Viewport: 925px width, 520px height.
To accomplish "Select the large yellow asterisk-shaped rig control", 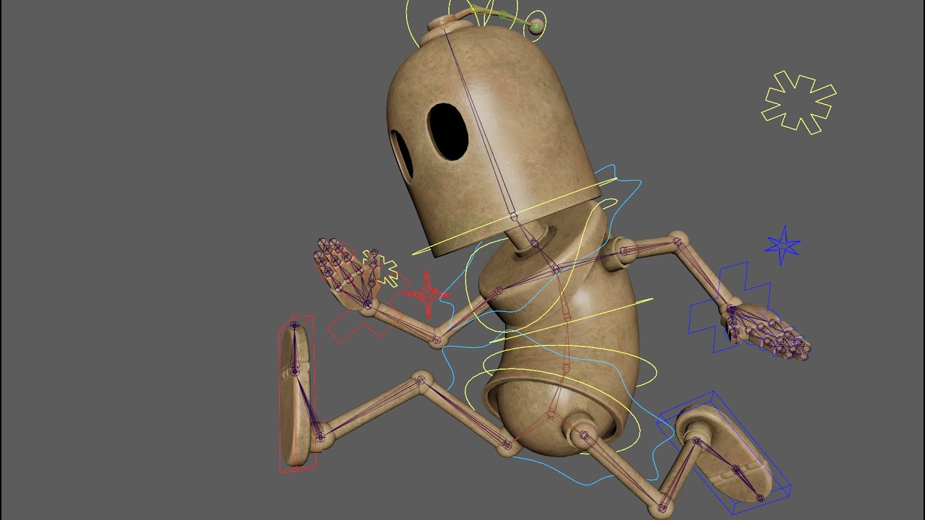I will click(x=799, y=103).
